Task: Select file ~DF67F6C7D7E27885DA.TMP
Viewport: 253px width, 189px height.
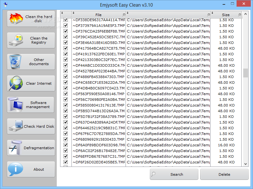Action: [99, 133]
